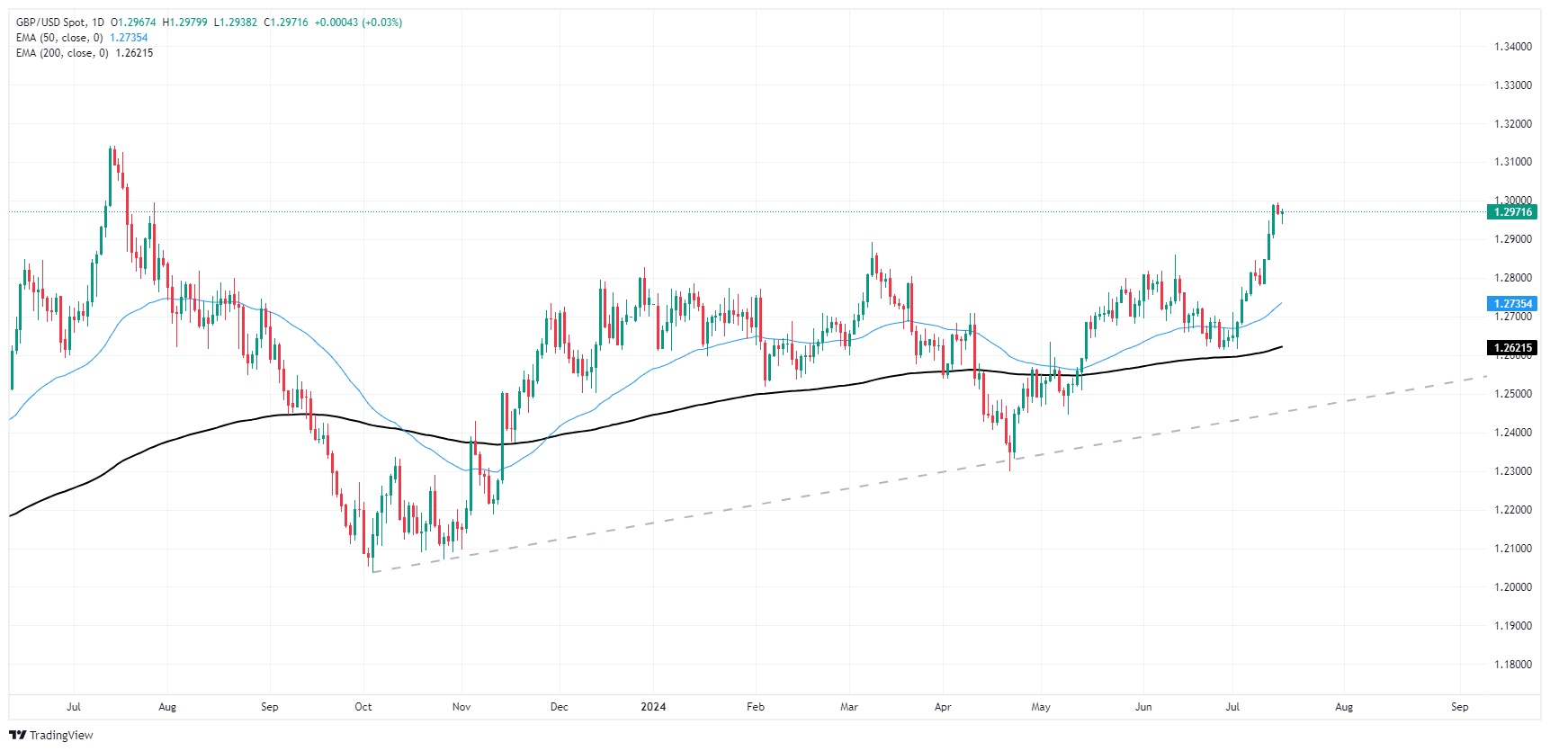Viewport: 1550px width, 751px height.
Task: Click the Oct label on time axis
Action: click(363, 707)
